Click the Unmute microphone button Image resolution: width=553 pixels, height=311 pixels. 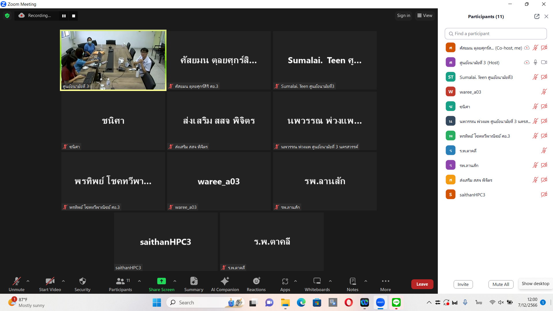click(x=16, y=284)
